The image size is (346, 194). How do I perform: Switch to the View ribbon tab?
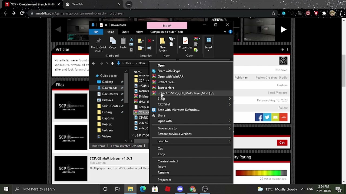tap(139, 32)
